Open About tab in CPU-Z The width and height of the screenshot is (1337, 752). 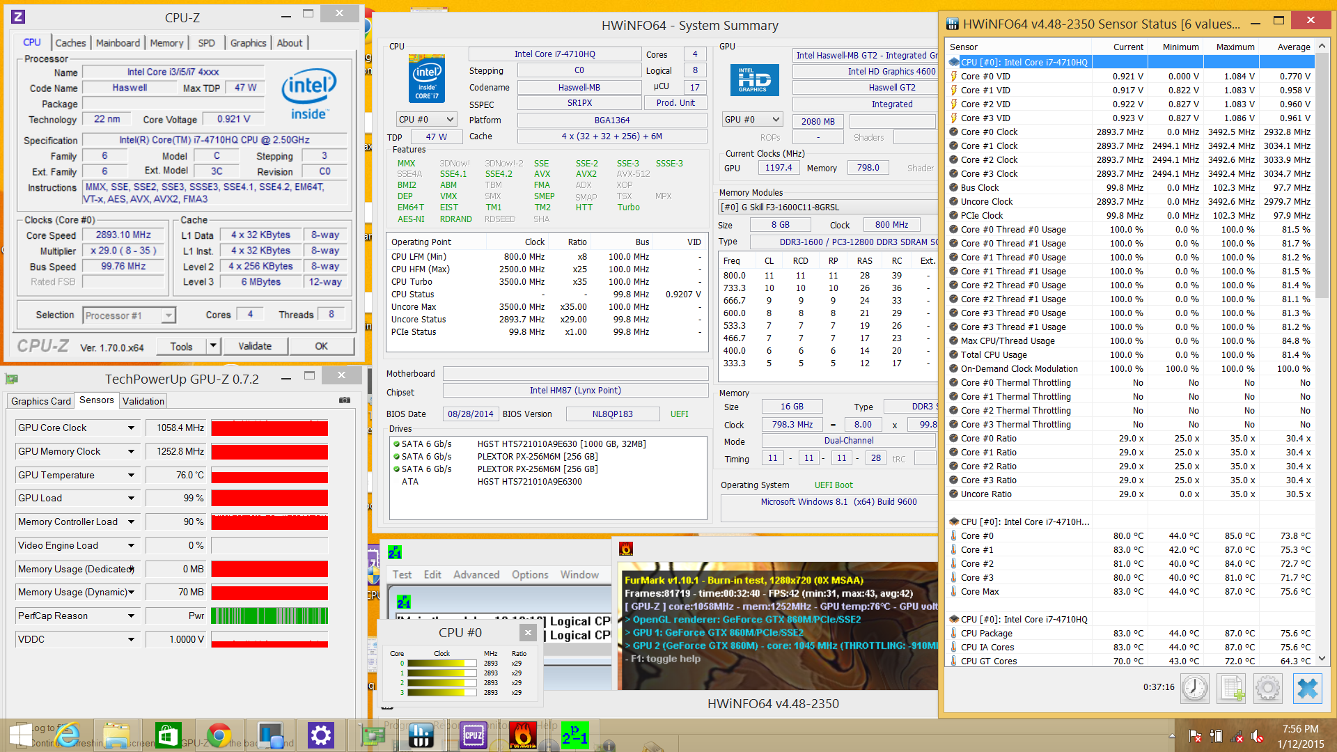(290, 43)
